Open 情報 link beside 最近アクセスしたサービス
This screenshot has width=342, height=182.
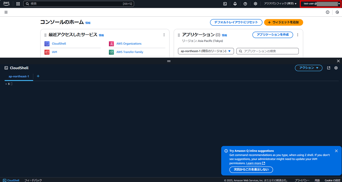pos(101,35)
